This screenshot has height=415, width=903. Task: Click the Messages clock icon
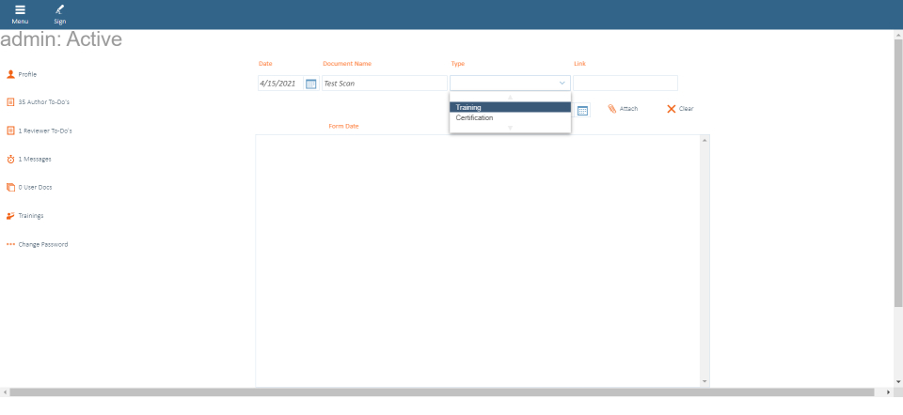pyautogui.click(x=10, y=159)
